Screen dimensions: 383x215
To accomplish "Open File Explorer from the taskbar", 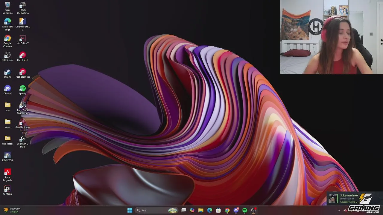I will pyautogui.click(x=201, y=210).
